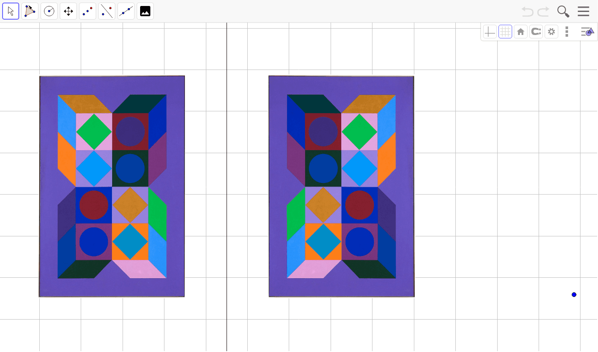Select the Polygon tool
598x352 pixels.
[x=30, y=11]
